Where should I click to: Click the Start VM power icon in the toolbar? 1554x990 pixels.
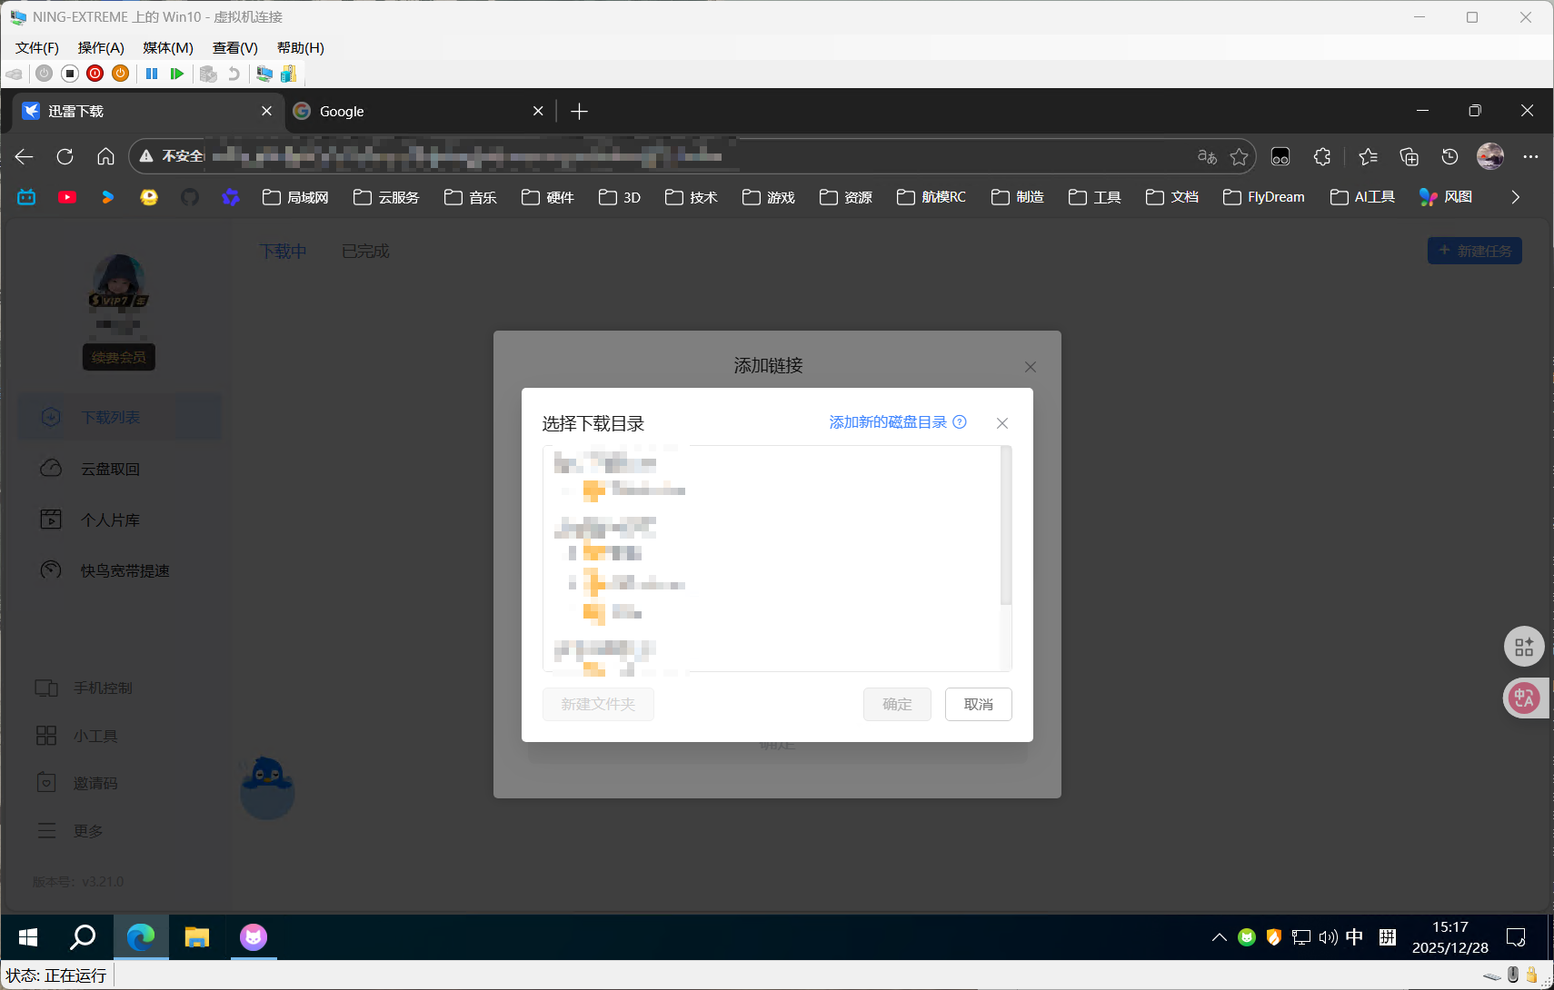[x=44, y=74]
